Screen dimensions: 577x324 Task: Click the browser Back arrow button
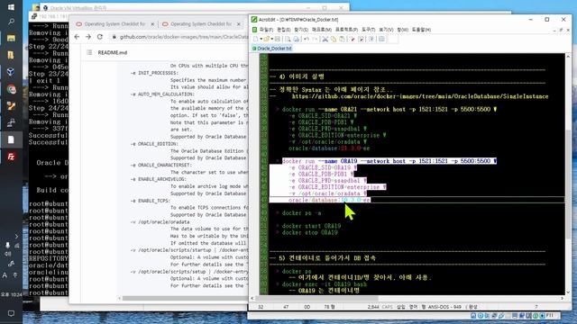[x=77, y=37]
